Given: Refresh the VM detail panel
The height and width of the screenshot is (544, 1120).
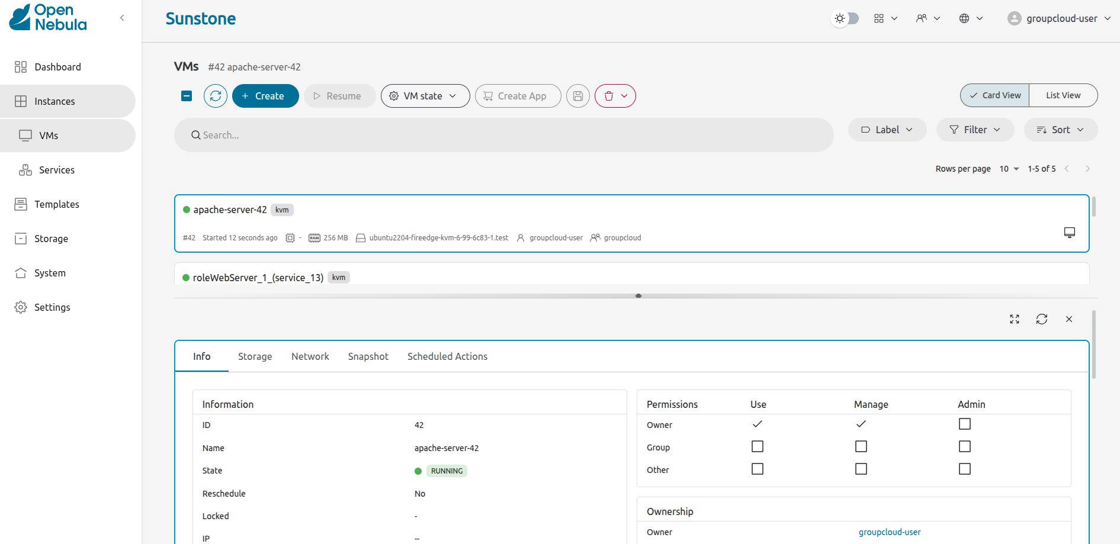Looking at the screenshot, I should point(1042,319).
